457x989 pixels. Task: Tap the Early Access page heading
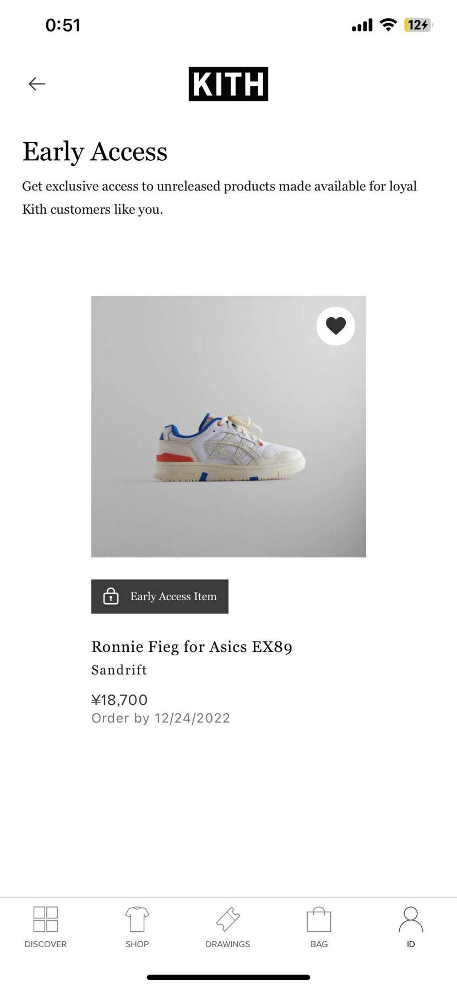(x=95, y=151)
